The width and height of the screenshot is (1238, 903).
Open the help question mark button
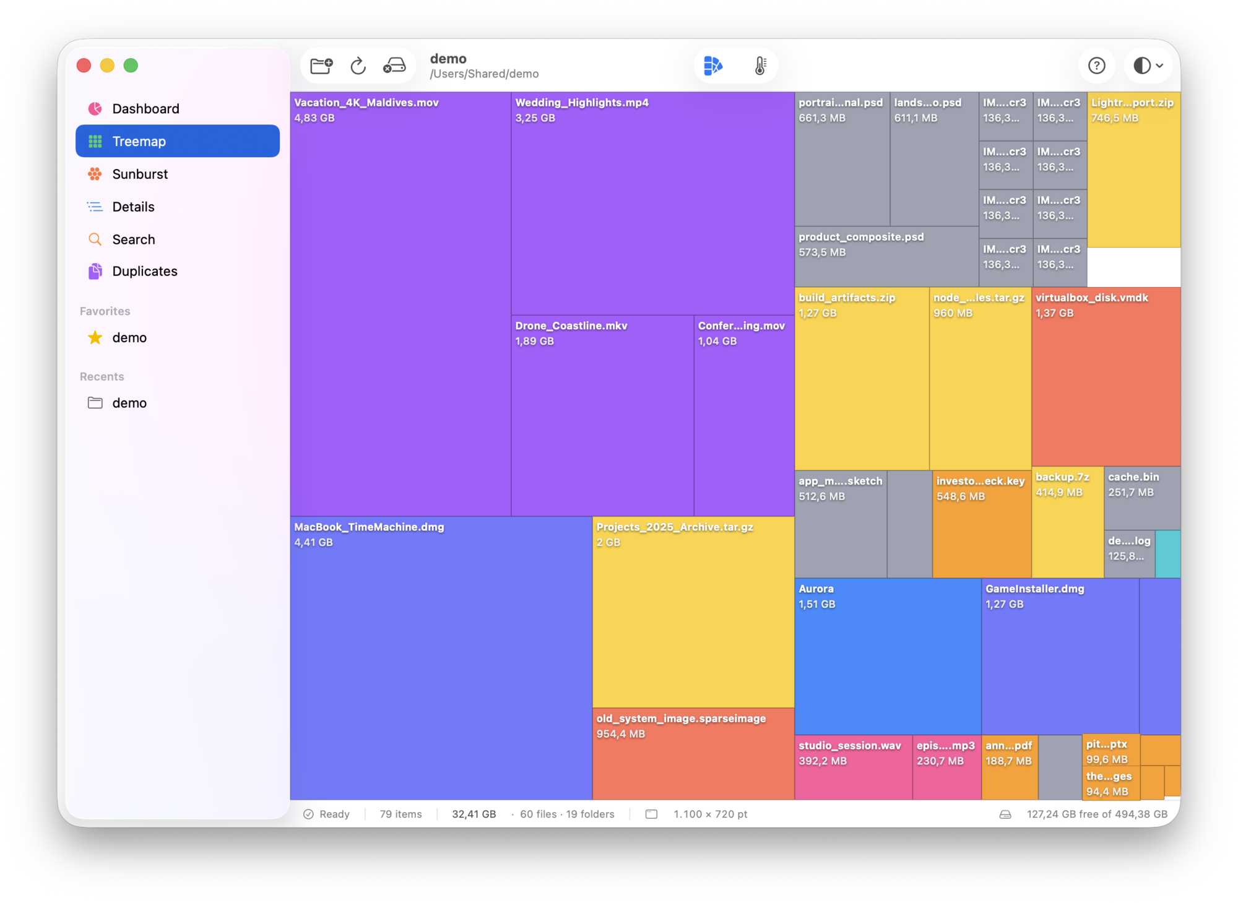(x=1097, y=66)
